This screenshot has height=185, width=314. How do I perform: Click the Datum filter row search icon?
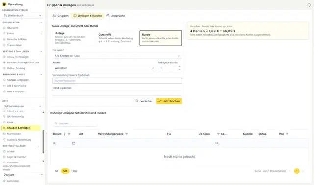point(54,143)
